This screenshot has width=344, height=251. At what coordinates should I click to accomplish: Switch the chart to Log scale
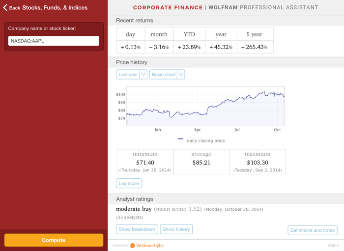(x=129, y=184)
